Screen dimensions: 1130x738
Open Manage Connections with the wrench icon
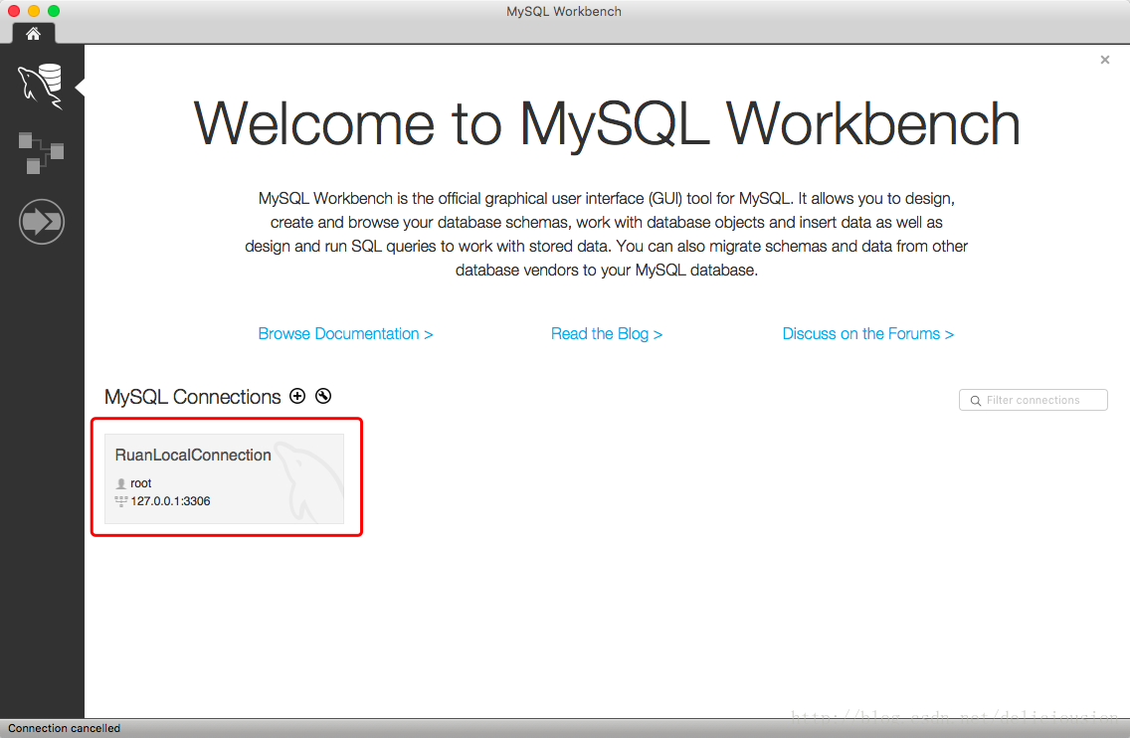323,396
